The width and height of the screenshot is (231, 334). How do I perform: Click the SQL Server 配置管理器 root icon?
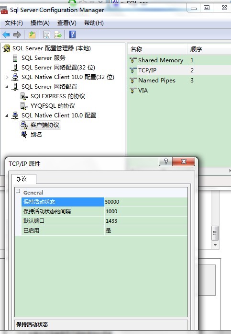(7, 48)
